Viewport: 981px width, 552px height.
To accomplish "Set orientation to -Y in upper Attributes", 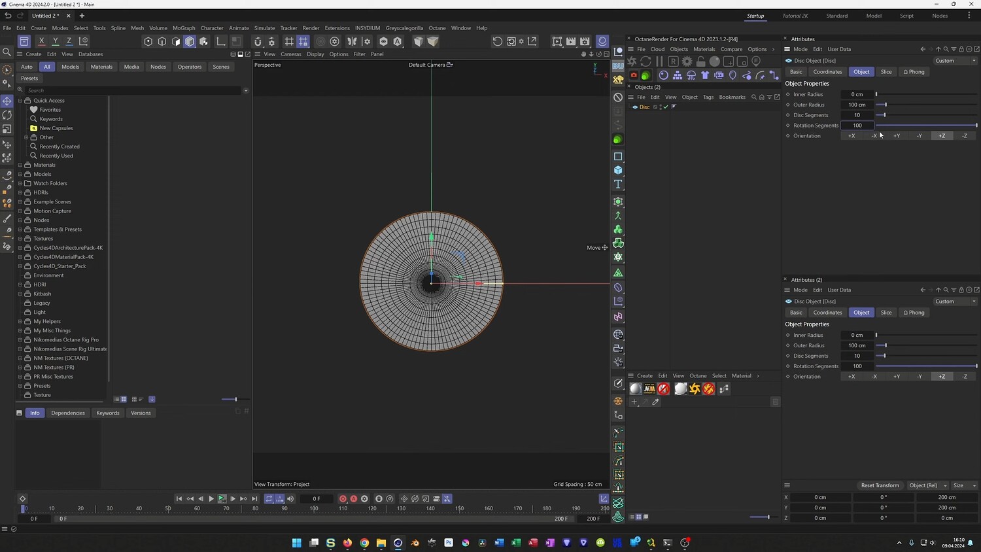I will click(x=920, y=136).
